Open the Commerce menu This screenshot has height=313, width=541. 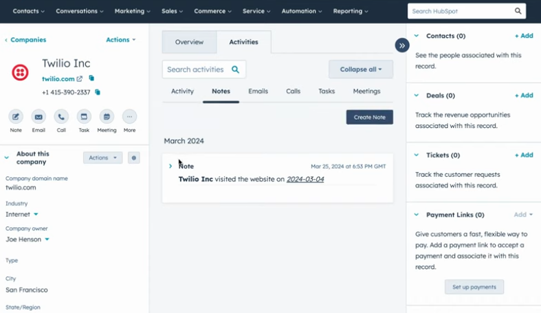point(212,11)
